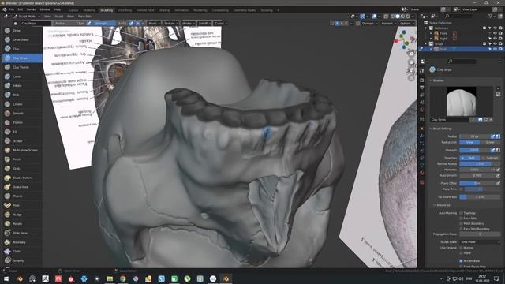Set brush direction to Subtract
The width and height of the screenshot is (505, 284).
[x=491, y=158]
